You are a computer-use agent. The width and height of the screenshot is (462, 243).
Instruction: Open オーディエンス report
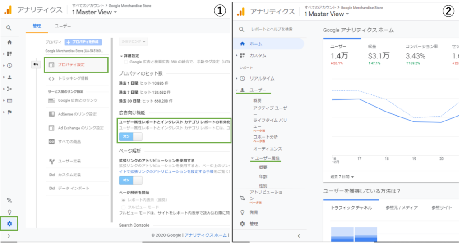[x=268, y=149]
